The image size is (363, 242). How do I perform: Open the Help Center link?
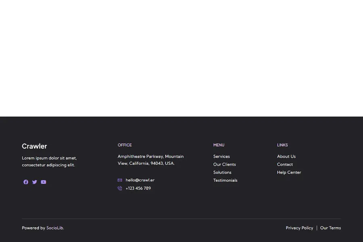tap(289, 172)
